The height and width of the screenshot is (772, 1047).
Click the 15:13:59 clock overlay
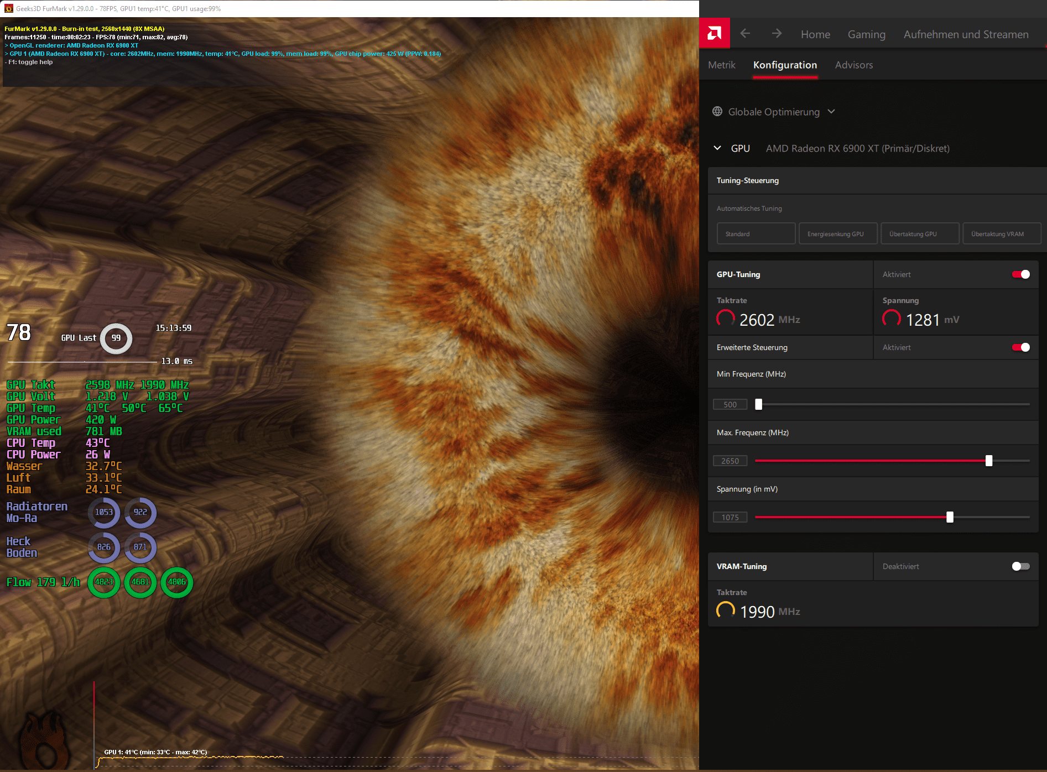point(174,328)
